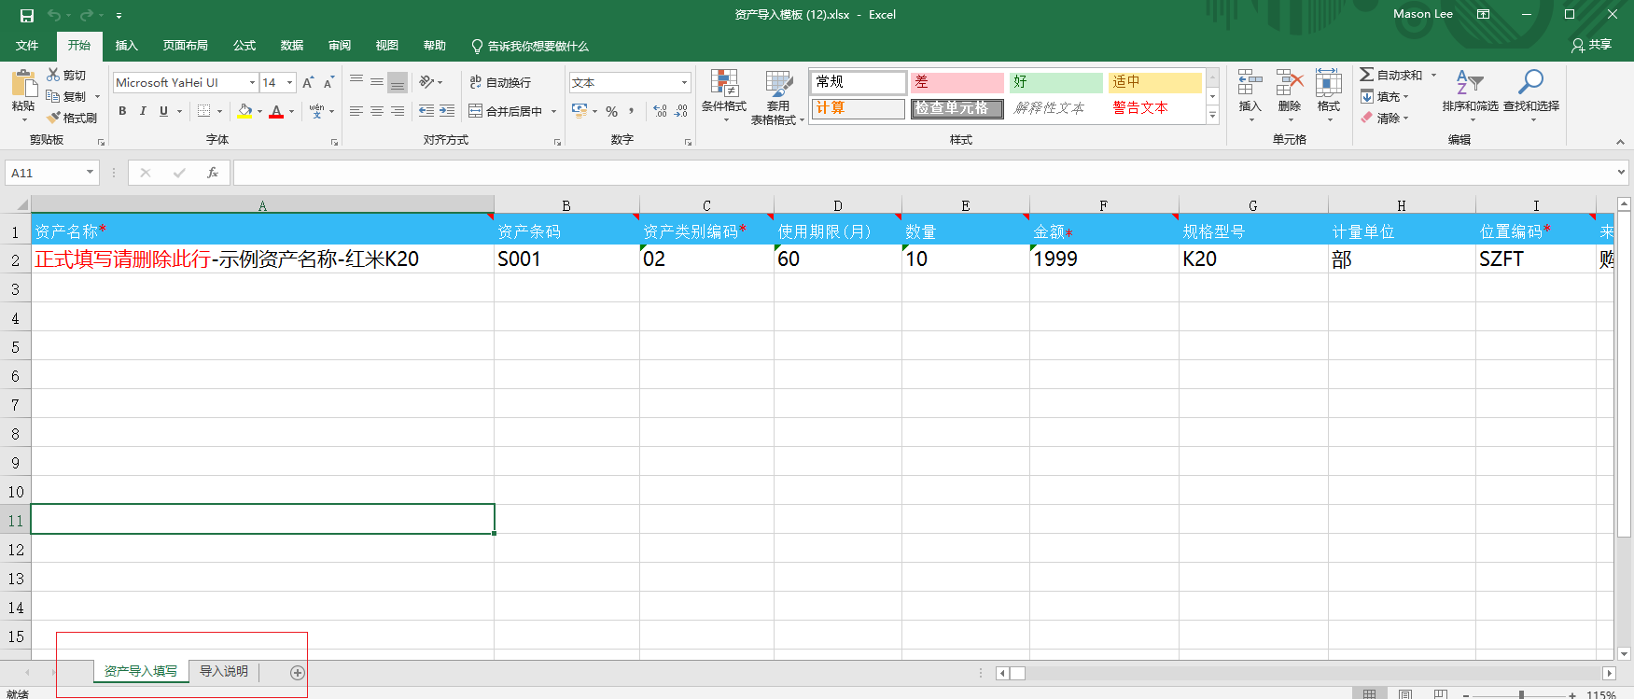Viewport: 1634px width, 699px height.
Task: Decrease decimal places
Action: pos(681,111)
